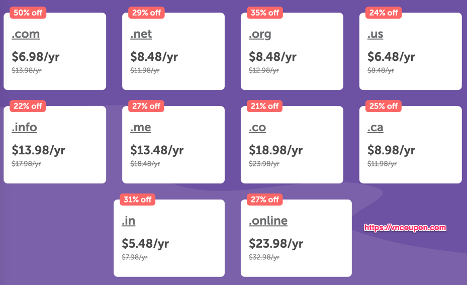Click the 35% off badge on .org

pos(265,13)
